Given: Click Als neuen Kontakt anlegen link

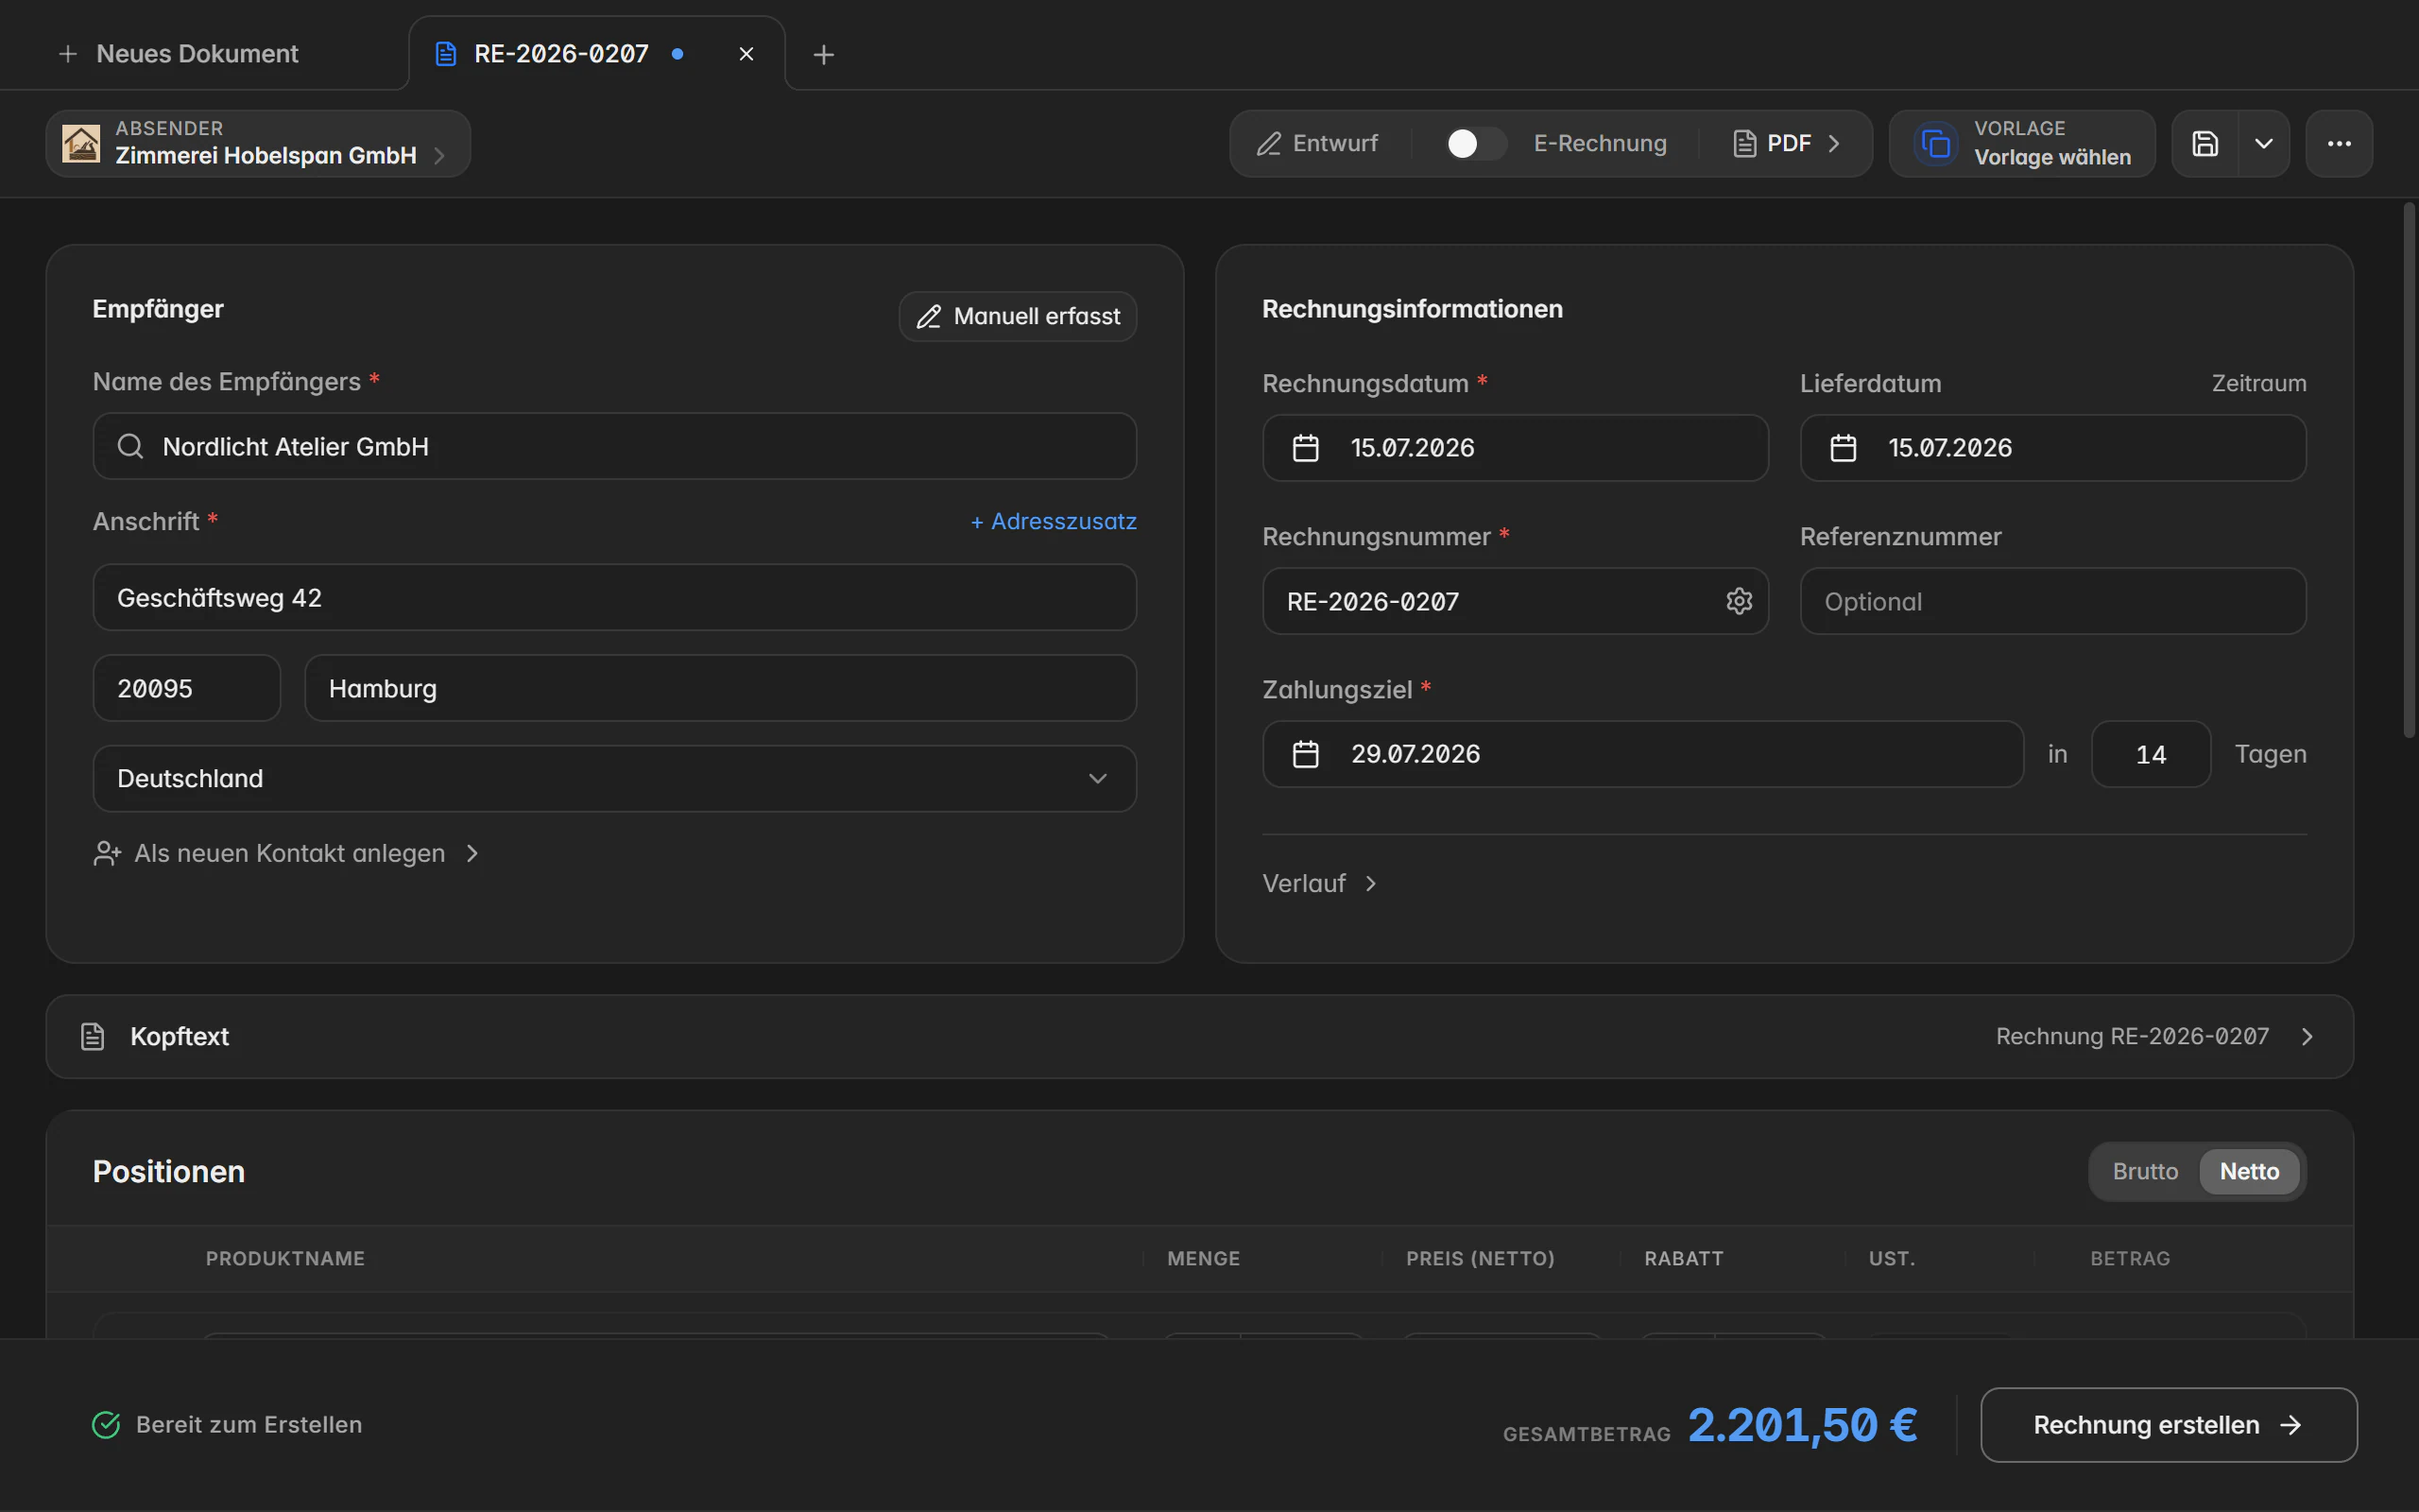Looking at the screenshot, I should [x=287, y=853].
